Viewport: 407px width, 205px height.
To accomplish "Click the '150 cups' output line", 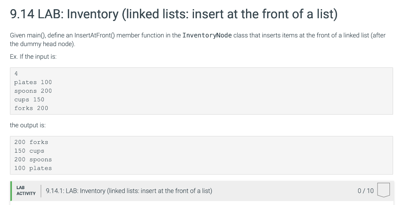I will [29, 151].
